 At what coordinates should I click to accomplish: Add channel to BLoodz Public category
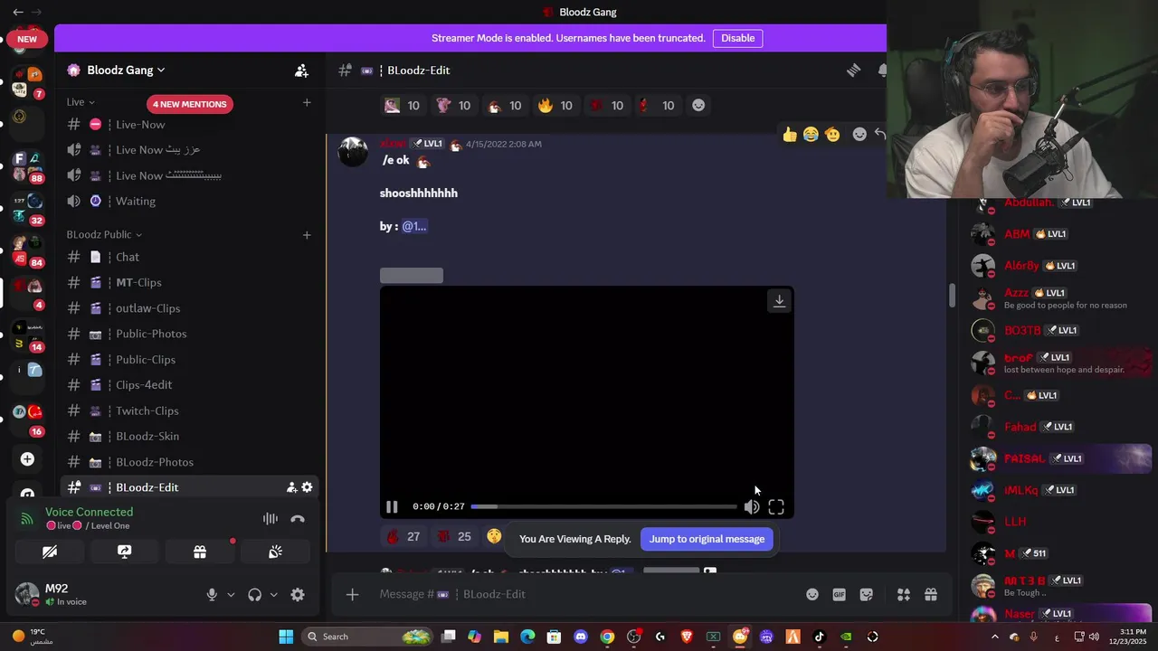307,235
